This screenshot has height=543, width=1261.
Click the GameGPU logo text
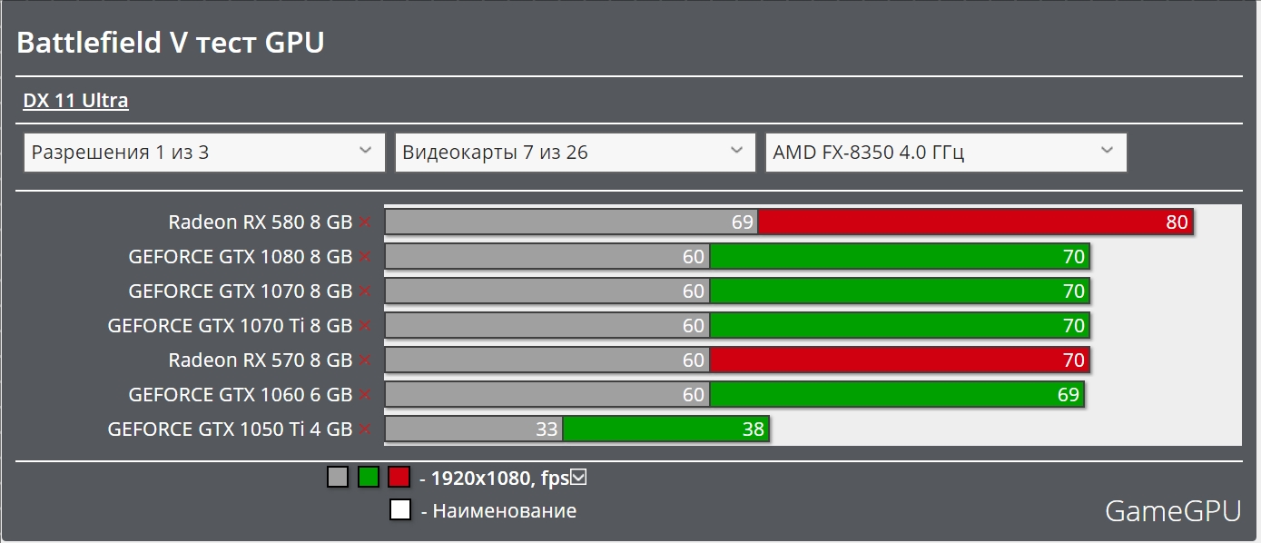coord(1172,511)
